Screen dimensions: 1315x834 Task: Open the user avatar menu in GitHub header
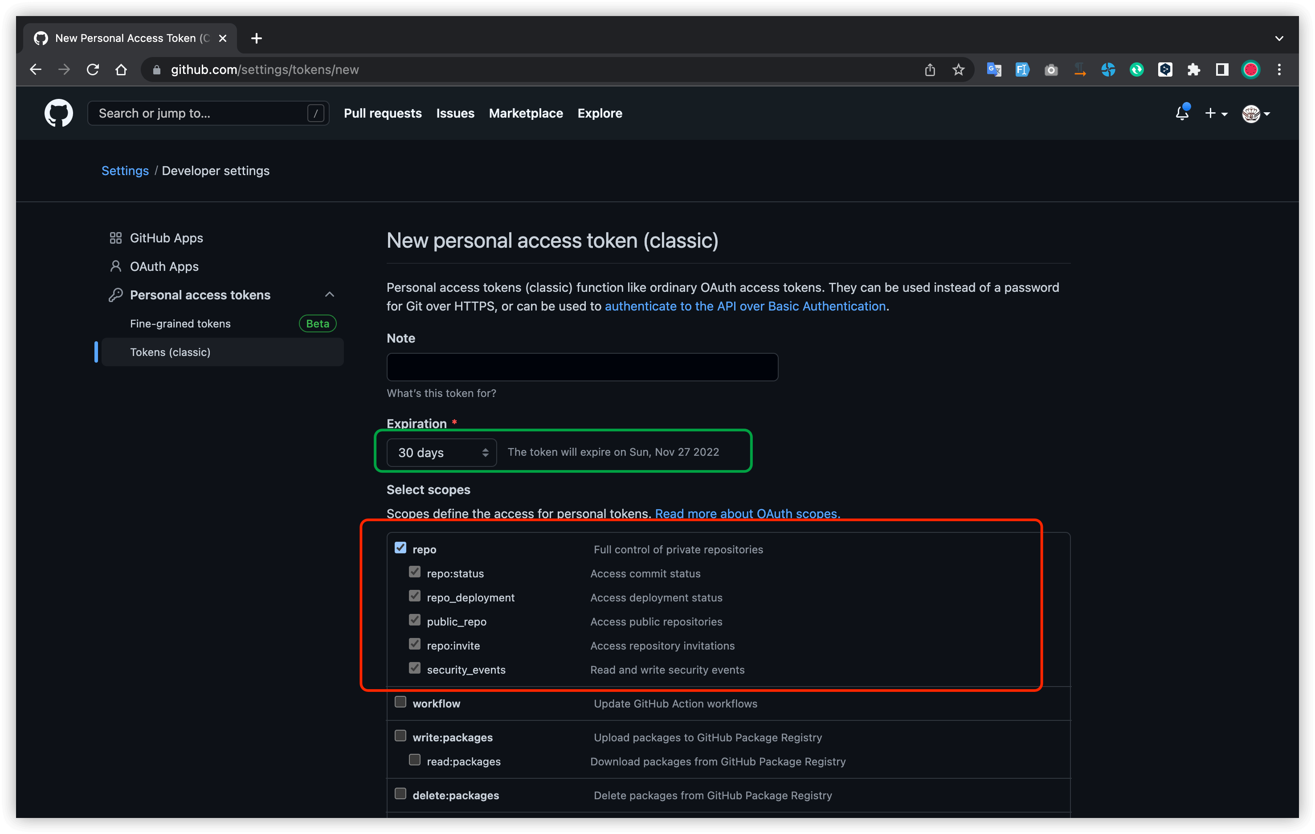tap(1255, 114)
